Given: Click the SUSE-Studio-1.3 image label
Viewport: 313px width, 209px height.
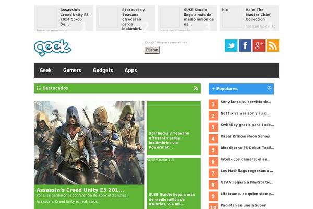Looking at the screenshot, I should point(160,160).
